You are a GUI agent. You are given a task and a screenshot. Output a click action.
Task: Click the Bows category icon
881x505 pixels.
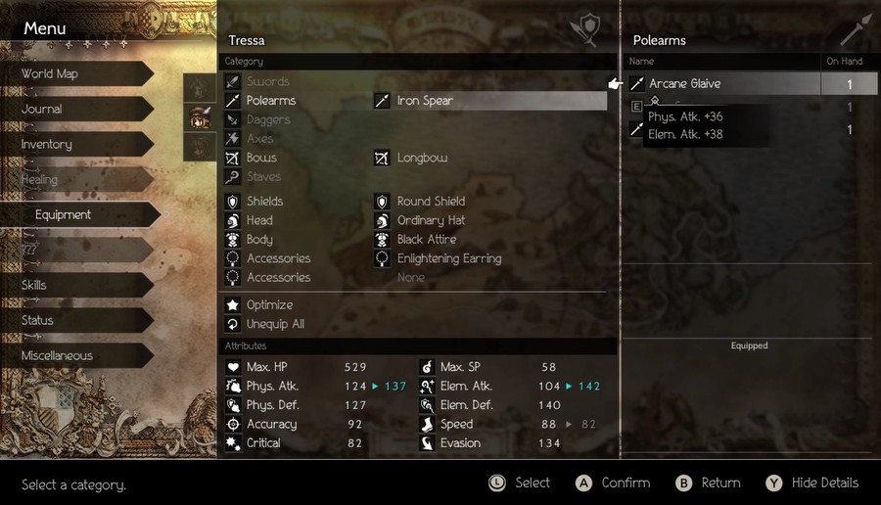tap(233, 158)
